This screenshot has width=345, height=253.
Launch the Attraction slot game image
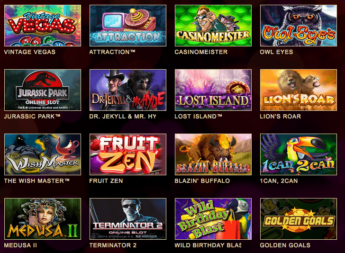(x=128, y=26)
